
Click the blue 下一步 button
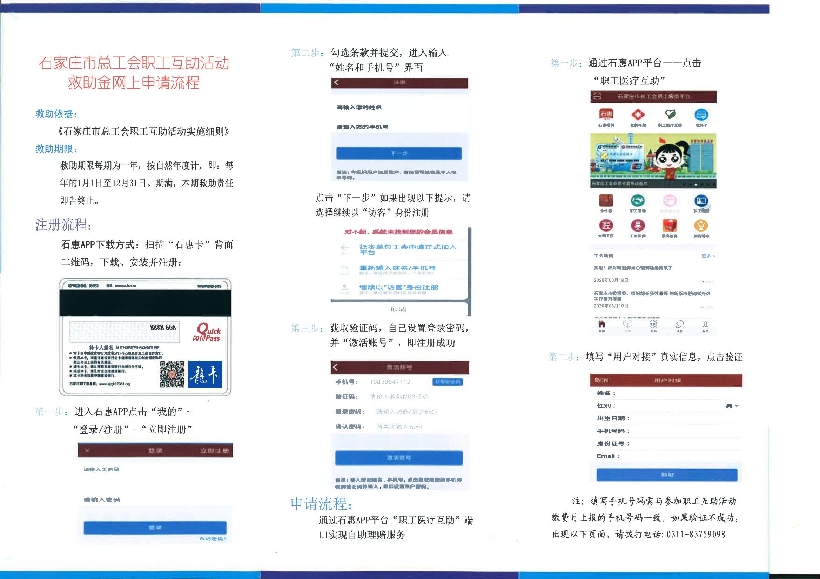[399, 153]
